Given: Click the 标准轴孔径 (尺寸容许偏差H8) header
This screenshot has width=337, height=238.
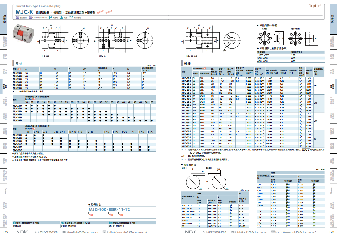Looking at the screenshot, I should point(38,97).
